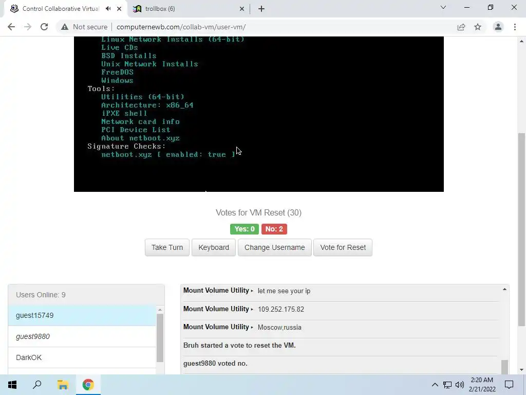The height and width of the screenshot is (395, 526).
Task: Select user guest15749 in list
Action: 82,315
